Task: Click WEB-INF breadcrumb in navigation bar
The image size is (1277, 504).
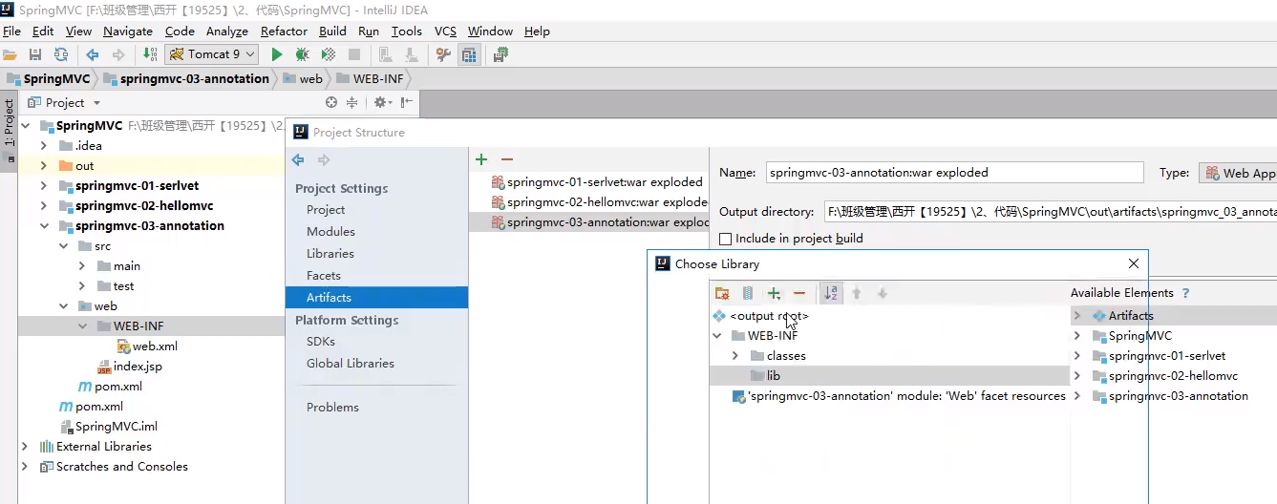Action: 369,79
